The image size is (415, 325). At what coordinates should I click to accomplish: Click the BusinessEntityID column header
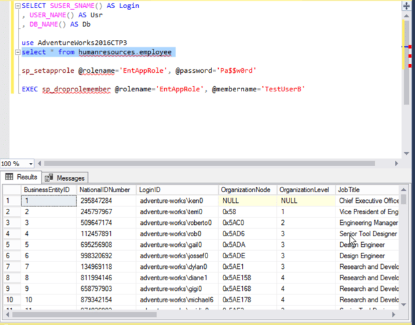(47, 190)
